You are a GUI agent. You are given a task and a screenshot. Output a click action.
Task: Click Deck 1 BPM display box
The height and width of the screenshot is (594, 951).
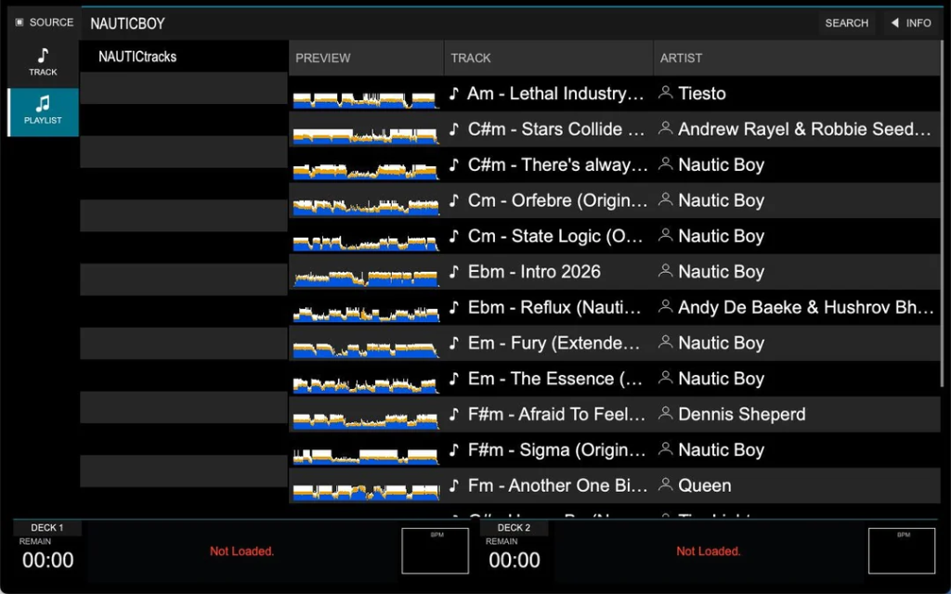tap(435, 550)
